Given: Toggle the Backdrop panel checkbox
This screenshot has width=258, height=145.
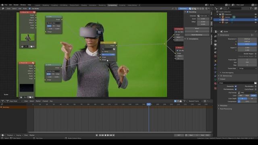Looking at the screenshot, I should pyautogui.click(x=187, y=12).
